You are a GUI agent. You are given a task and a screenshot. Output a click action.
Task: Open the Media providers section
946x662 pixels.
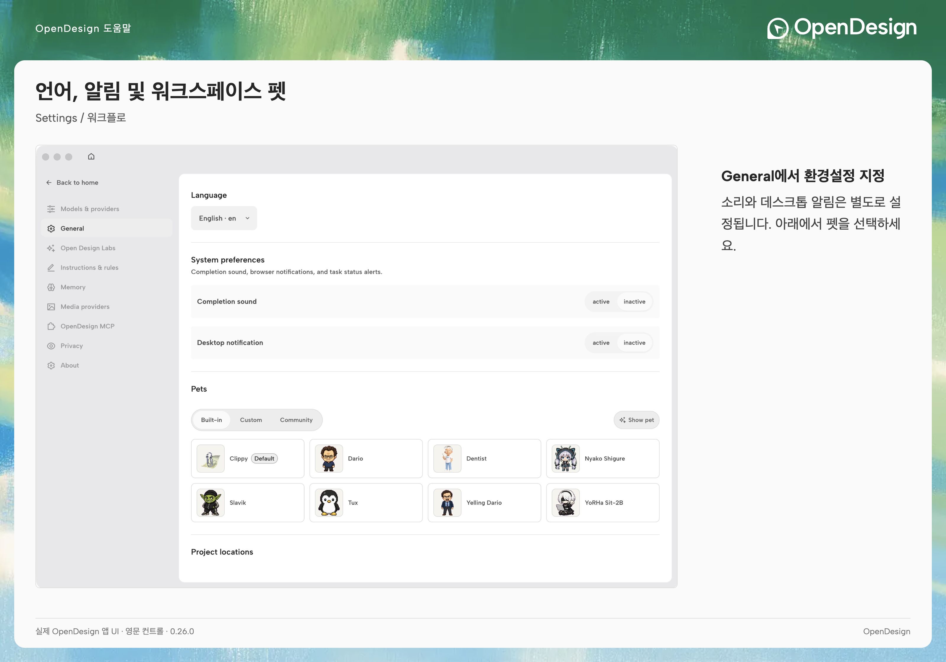click(107, 307)
